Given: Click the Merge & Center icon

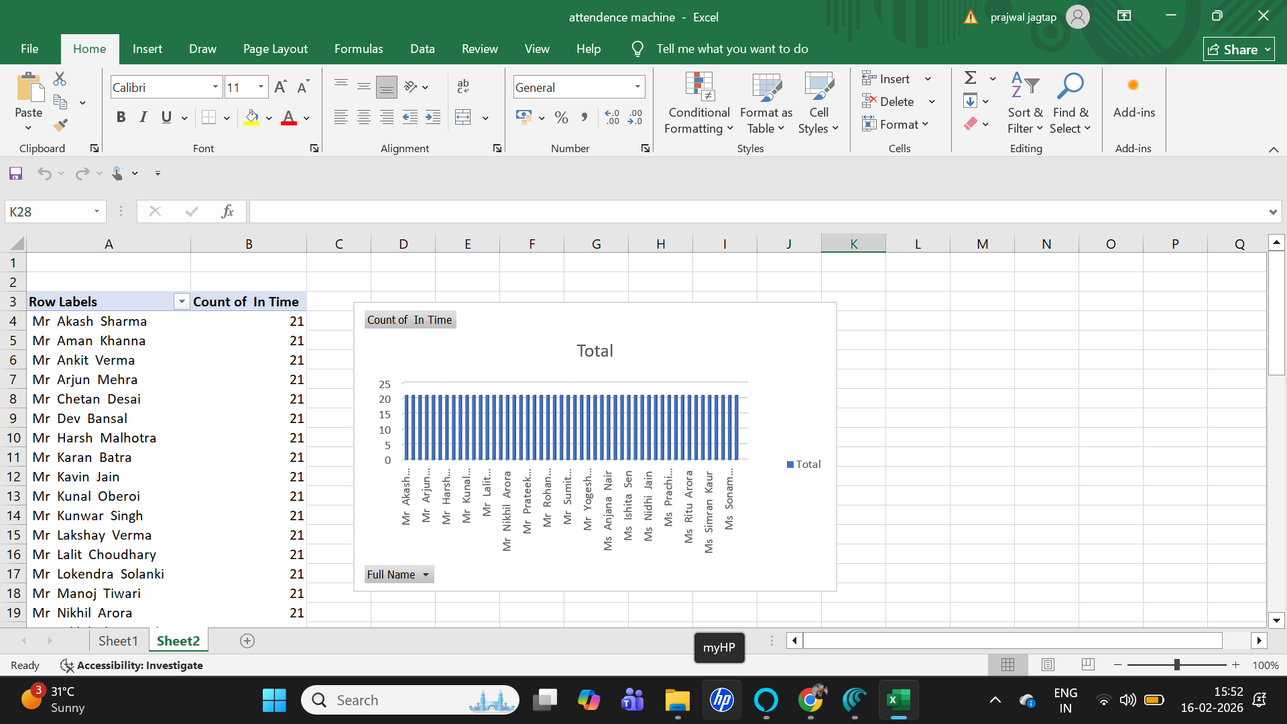Looking at the screenshot, I should (463, 117).
